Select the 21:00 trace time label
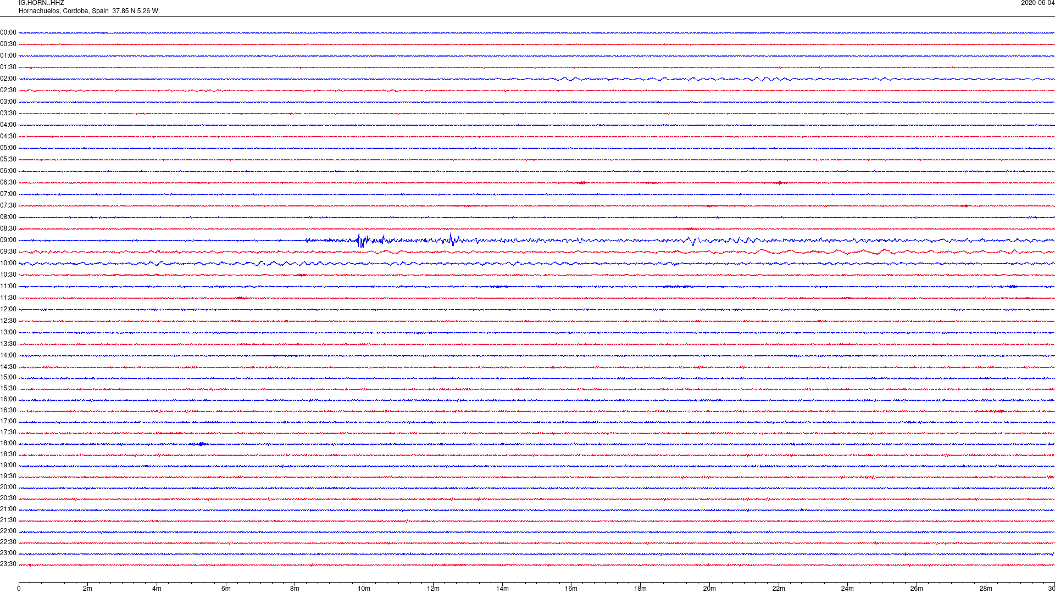Screen dimensions: 1055x593 (8, 509)
